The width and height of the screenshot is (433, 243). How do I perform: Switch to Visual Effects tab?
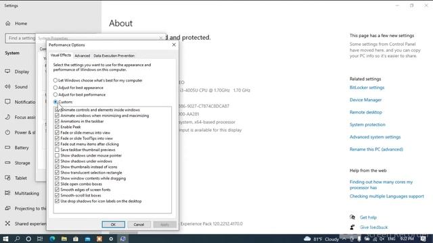click(61, 55)
